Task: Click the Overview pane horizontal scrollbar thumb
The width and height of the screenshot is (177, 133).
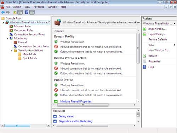Action: tap(83, 105)
